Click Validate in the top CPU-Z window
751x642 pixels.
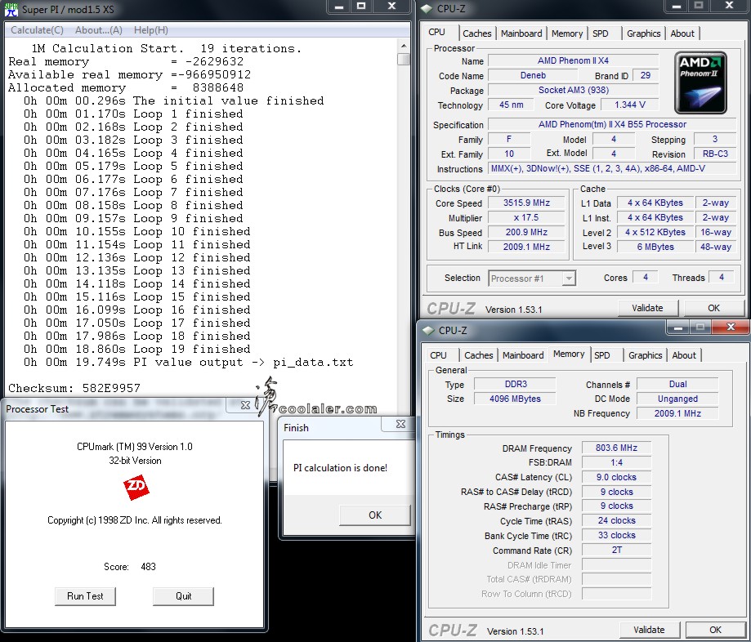(647, 308)
